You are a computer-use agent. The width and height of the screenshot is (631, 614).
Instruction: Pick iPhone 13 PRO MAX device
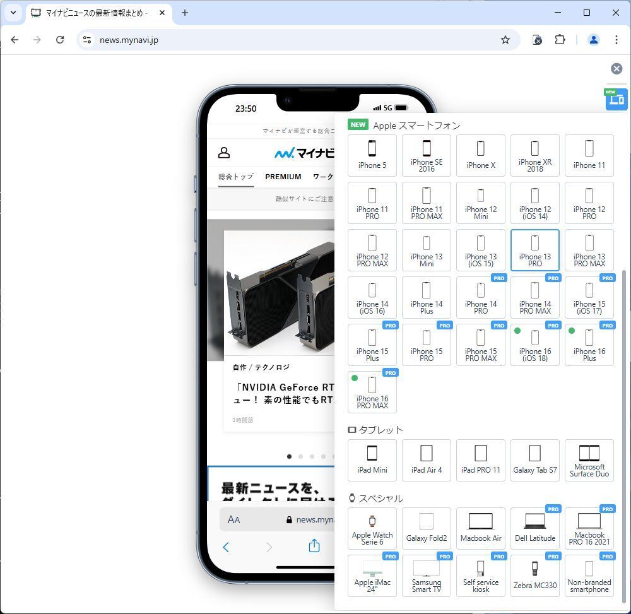589,251
